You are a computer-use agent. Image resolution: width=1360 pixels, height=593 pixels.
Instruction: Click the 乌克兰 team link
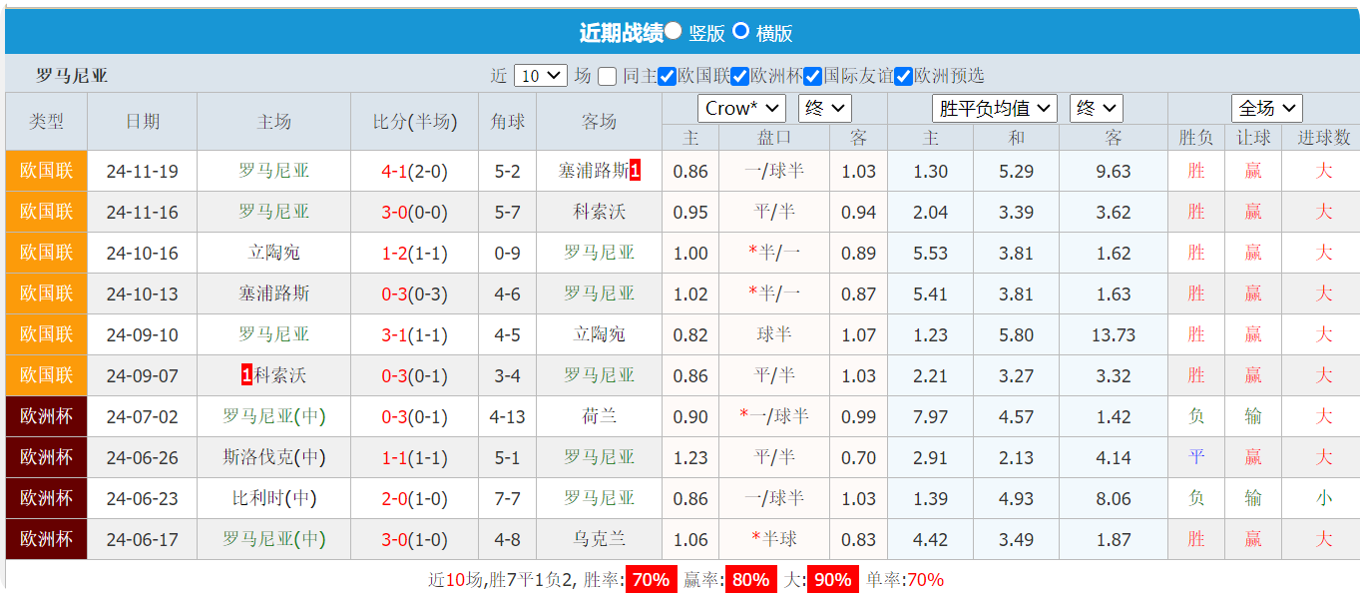(x=600, y=539)
